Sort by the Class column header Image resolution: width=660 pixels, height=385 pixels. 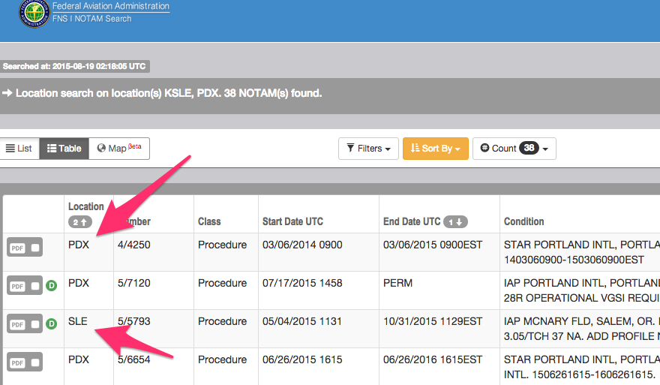click(209, 221)
